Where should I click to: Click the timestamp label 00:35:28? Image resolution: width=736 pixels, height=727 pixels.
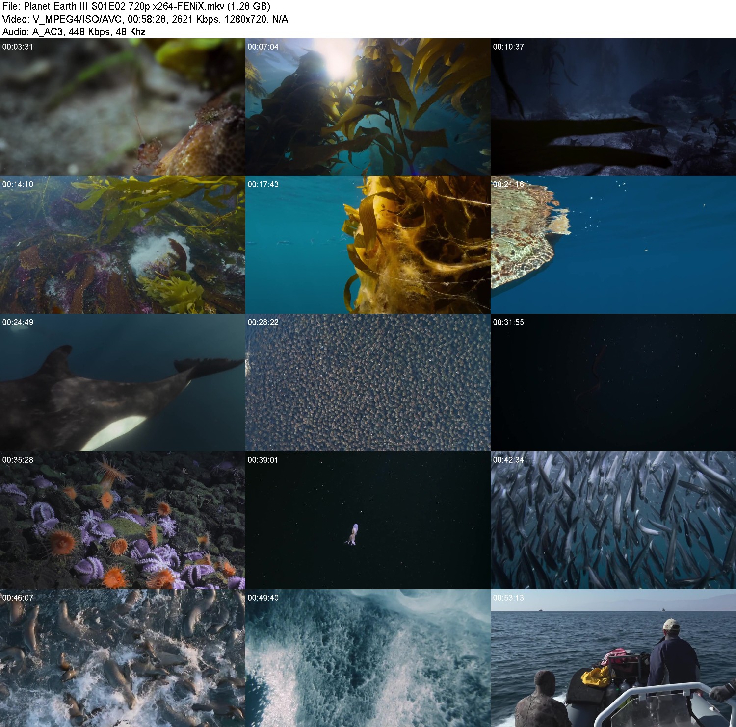tap(18, 460)
